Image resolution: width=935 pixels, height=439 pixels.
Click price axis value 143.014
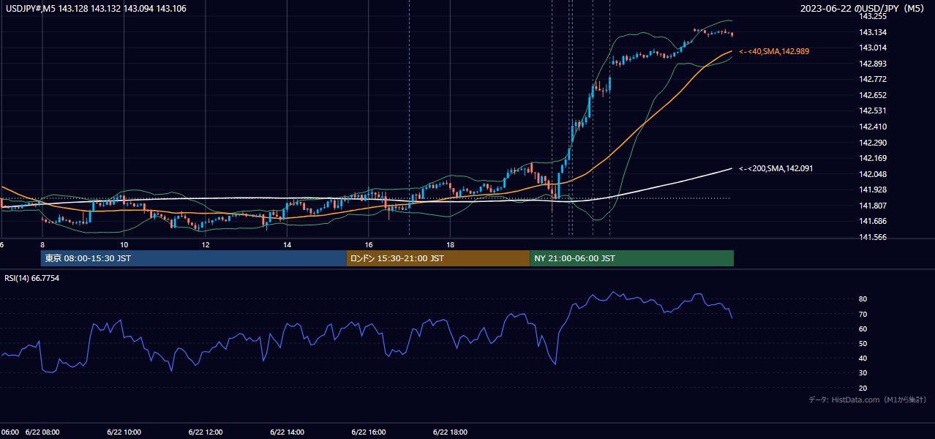pyautogui.click(x=873, y=48)
